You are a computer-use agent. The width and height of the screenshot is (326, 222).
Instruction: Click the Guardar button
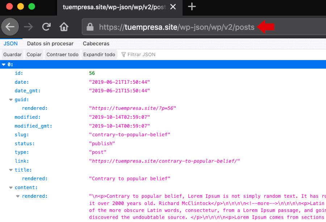click(12, 54)
